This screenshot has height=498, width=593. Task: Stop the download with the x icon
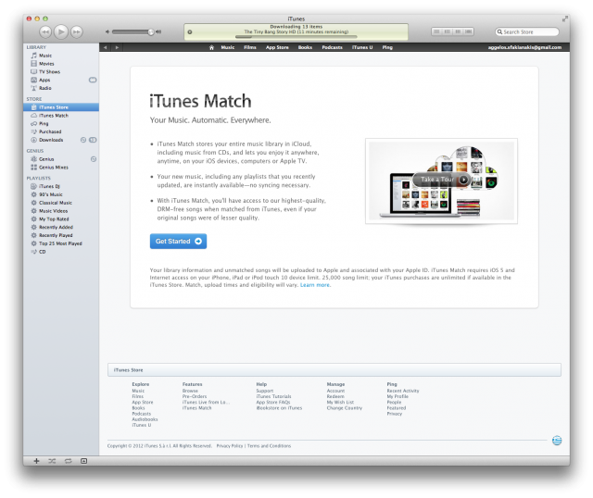190,32
